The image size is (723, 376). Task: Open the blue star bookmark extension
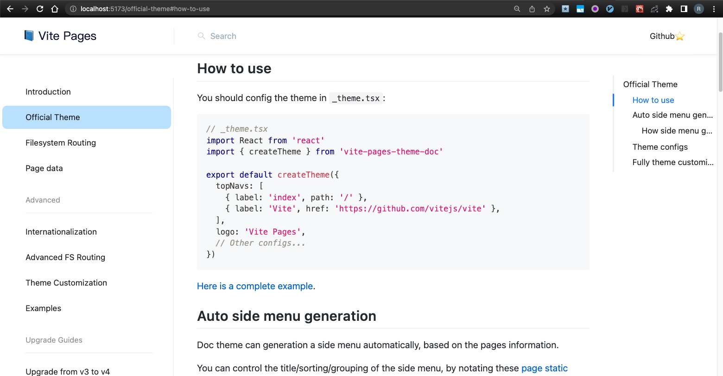tap(565, 9)
